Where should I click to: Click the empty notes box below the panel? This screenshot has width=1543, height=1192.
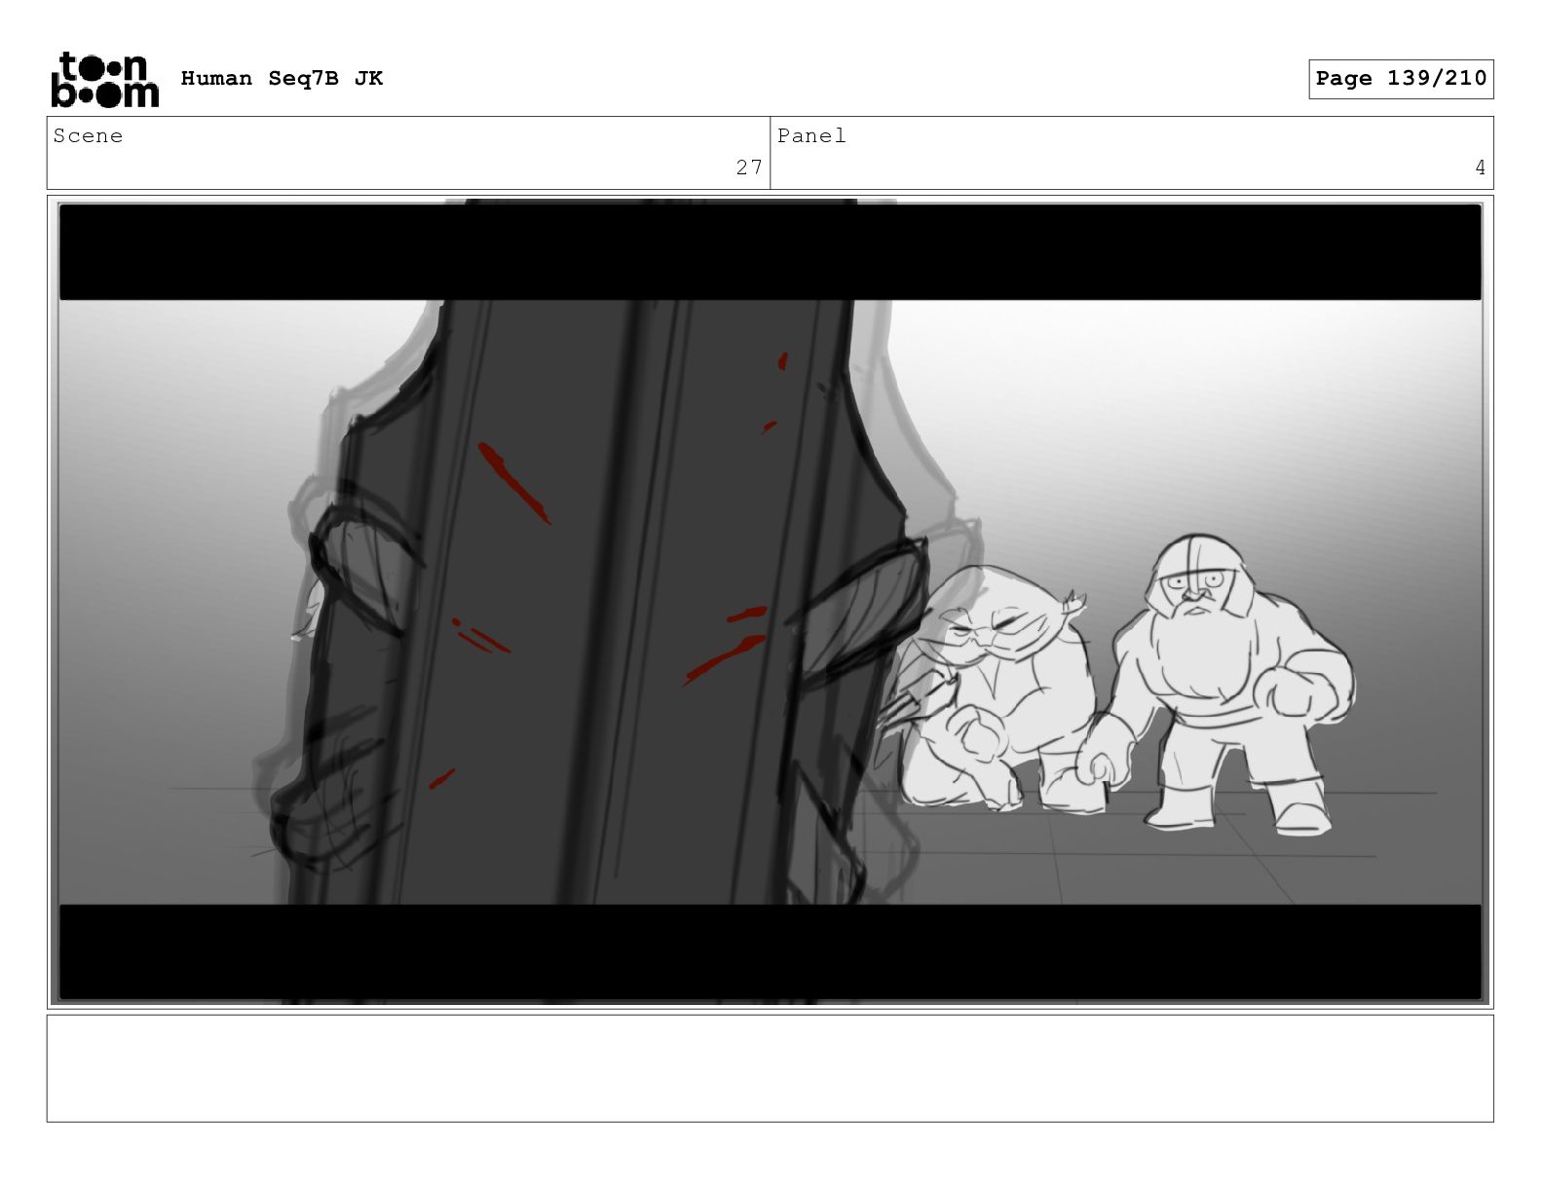click(x=770, y=1068)
